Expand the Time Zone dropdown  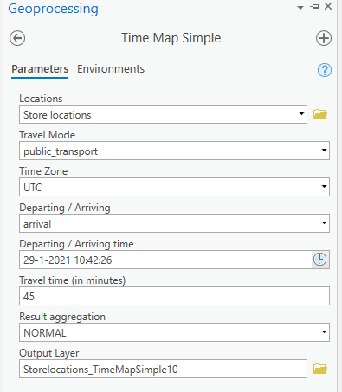coord(324,187)
